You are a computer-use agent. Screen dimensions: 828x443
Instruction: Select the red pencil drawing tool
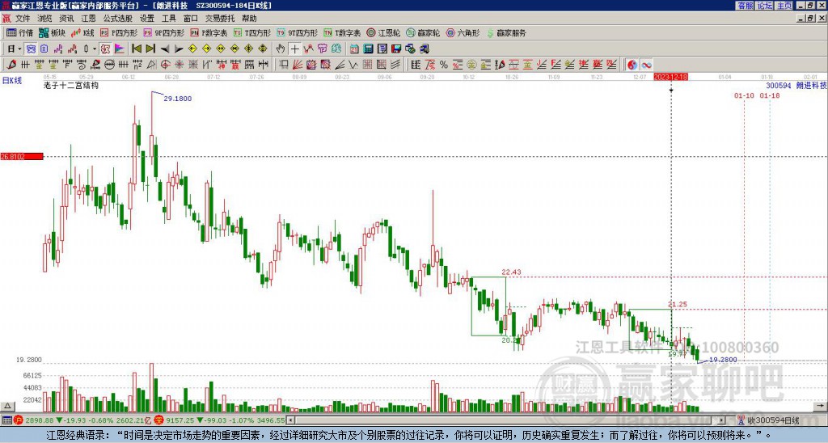11,65
